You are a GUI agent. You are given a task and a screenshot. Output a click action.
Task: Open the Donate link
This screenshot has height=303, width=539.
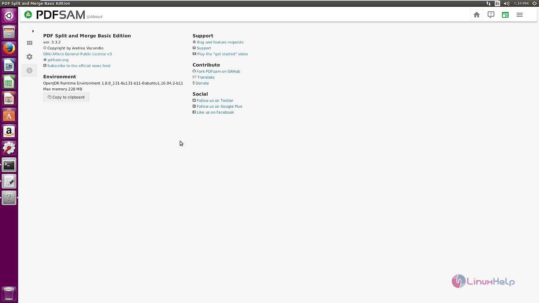pyautogui.click(x=202, y=83)
